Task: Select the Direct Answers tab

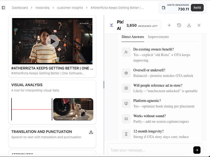Action: [133, 37]
